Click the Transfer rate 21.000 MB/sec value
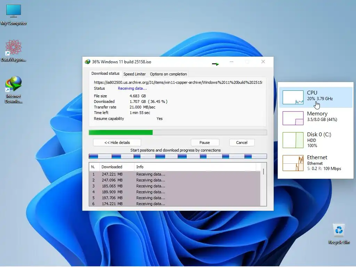Screen dimensions: 356x267 [x=142, y=107]
